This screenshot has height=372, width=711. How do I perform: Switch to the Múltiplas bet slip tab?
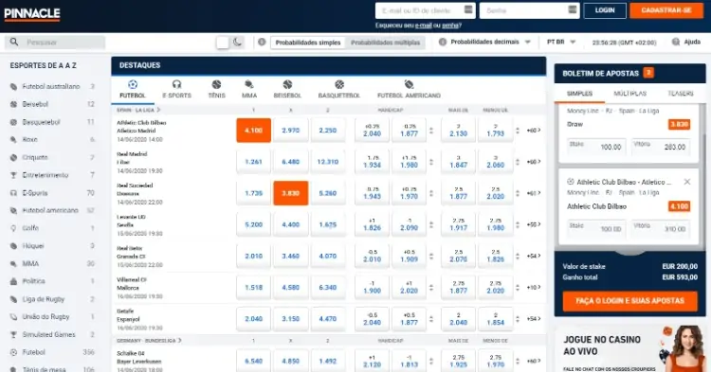(629, 93)
